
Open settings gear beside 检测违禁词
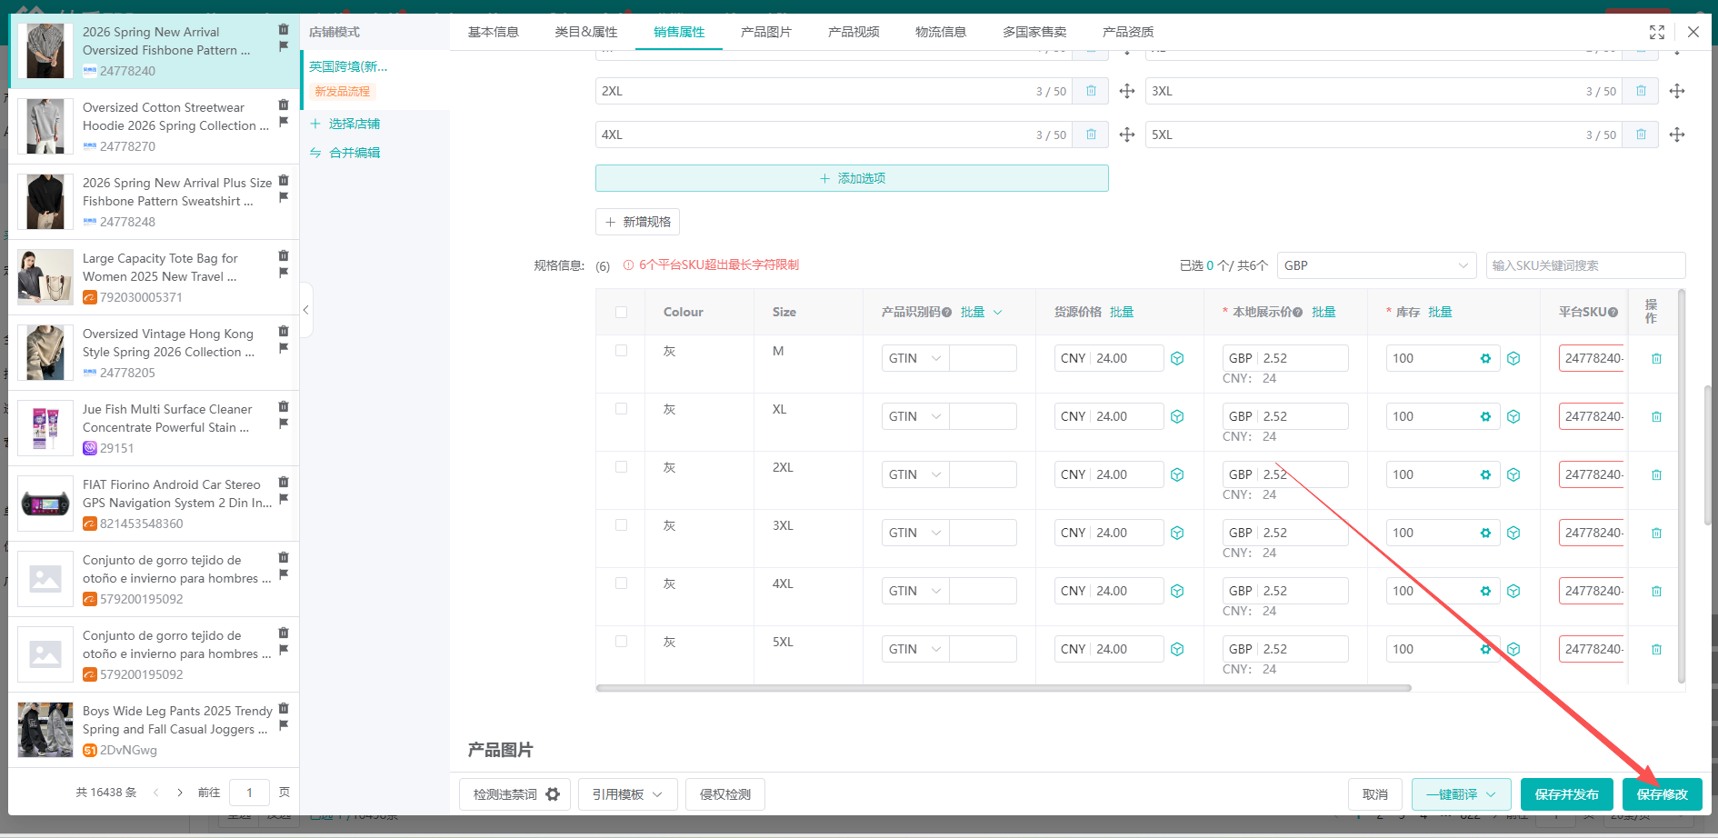[553, 794]
